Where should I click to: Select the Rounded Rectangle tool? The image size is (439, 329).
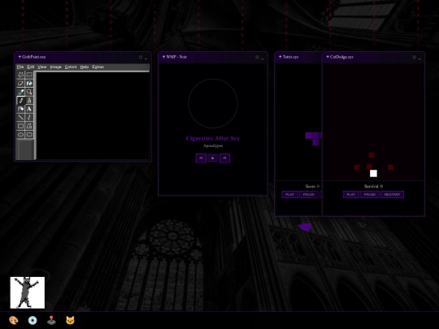click(x=29, y=135)
